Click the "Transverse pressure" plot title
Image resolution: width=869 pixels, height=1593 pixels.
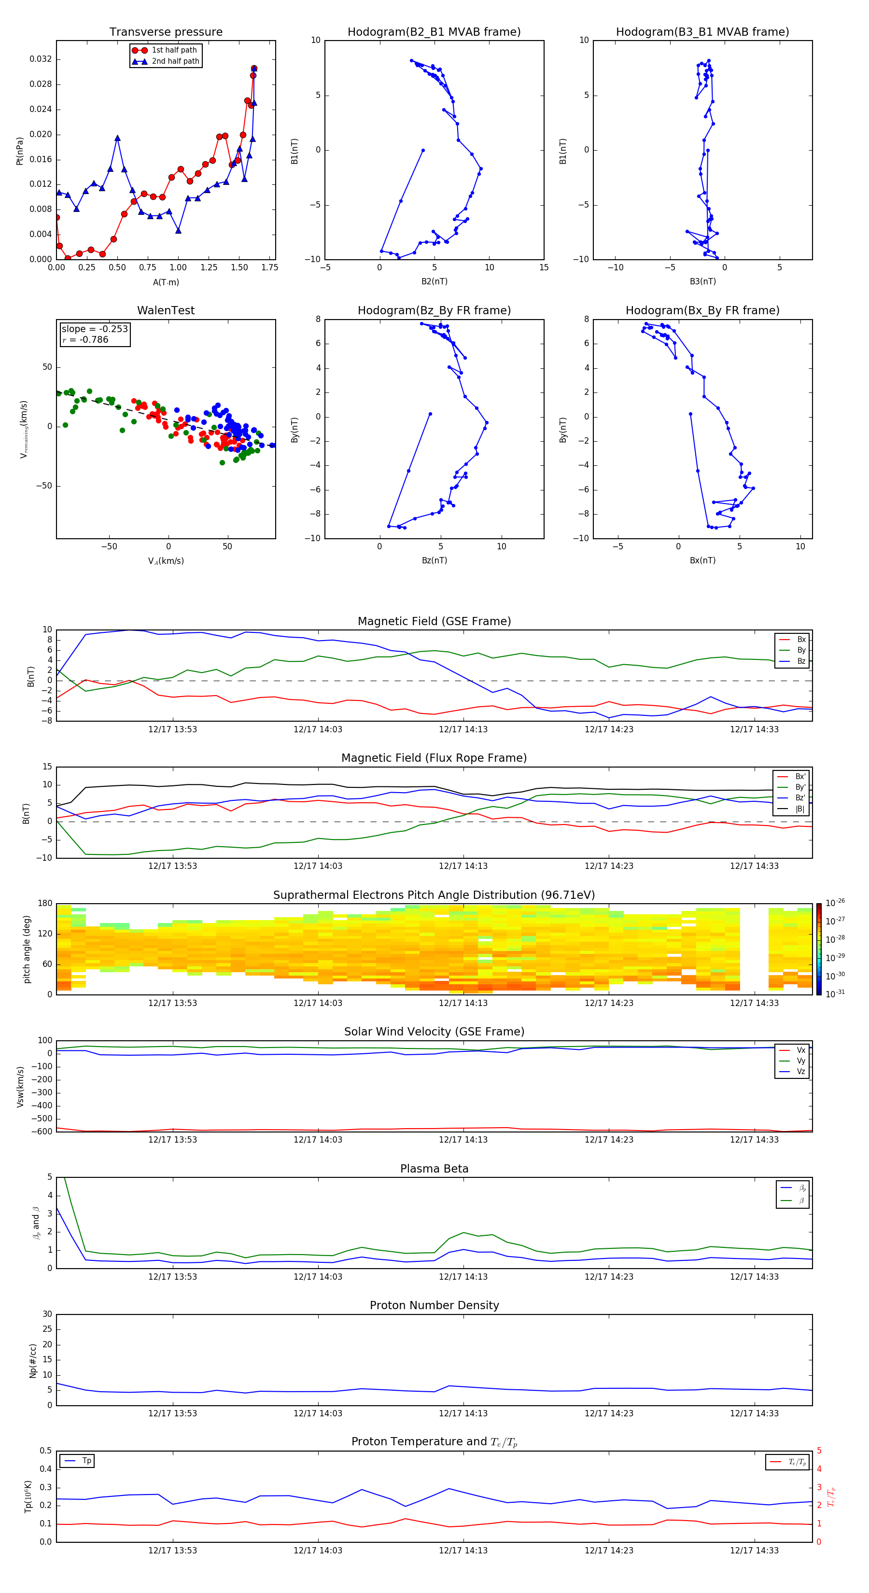[166, 32]
